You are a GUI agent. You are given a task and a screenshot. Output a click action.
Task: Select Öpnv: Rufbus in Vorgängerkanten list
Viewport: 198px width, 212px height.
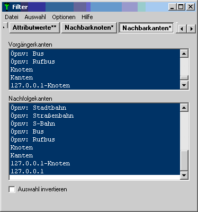click(x=94, y=61)
